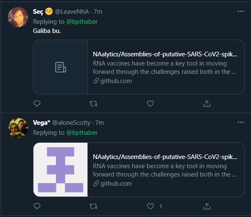Like the "Galiba bu." tweet
The height and width of the screenshot is (217, 251).
pos(151,103)
